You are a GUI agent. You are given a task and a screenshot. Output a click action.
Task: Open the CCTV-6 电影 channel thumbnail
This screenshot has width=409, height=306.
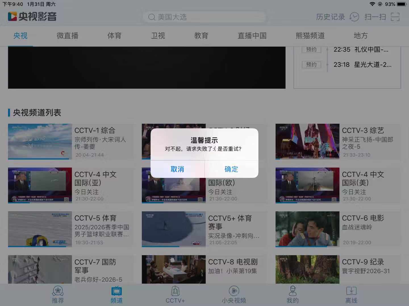click(307, 229)
